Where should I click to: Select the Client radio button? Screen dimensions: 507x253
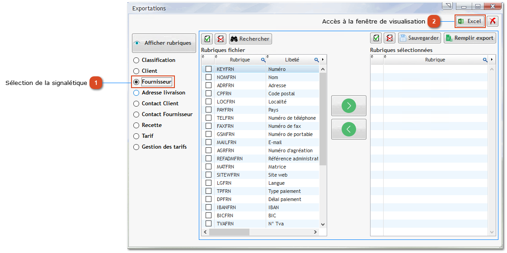tap(136, 71)
